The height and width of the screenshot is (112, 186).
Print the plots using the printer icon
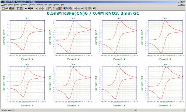click(x=13, y=8)
